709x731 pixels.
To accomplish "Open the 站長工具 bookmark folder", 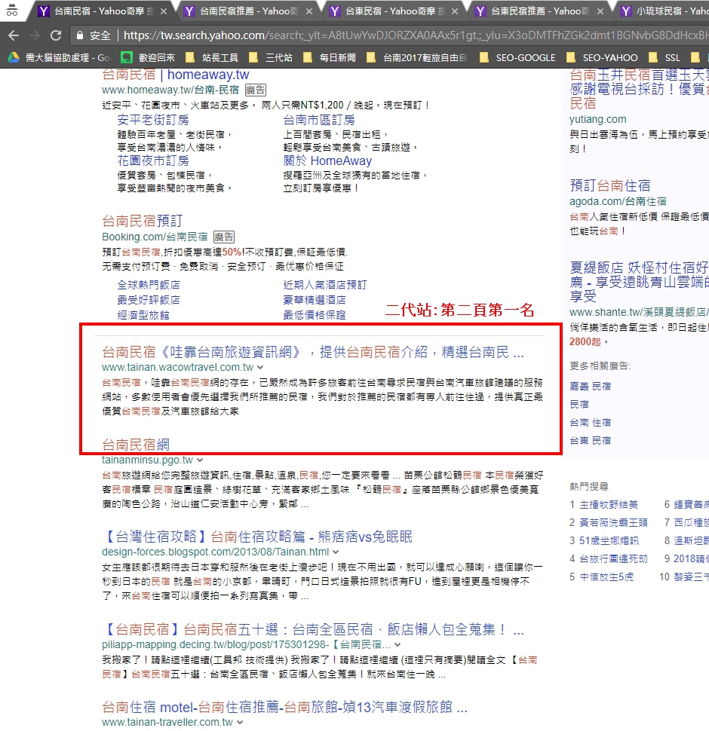I will point(212,57).
